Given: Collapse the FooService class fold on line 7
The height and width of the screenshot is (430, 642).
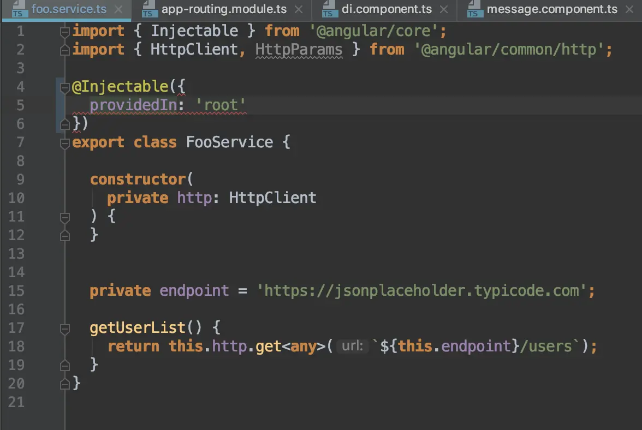Looking at the screenshot, I should (64, 143).
